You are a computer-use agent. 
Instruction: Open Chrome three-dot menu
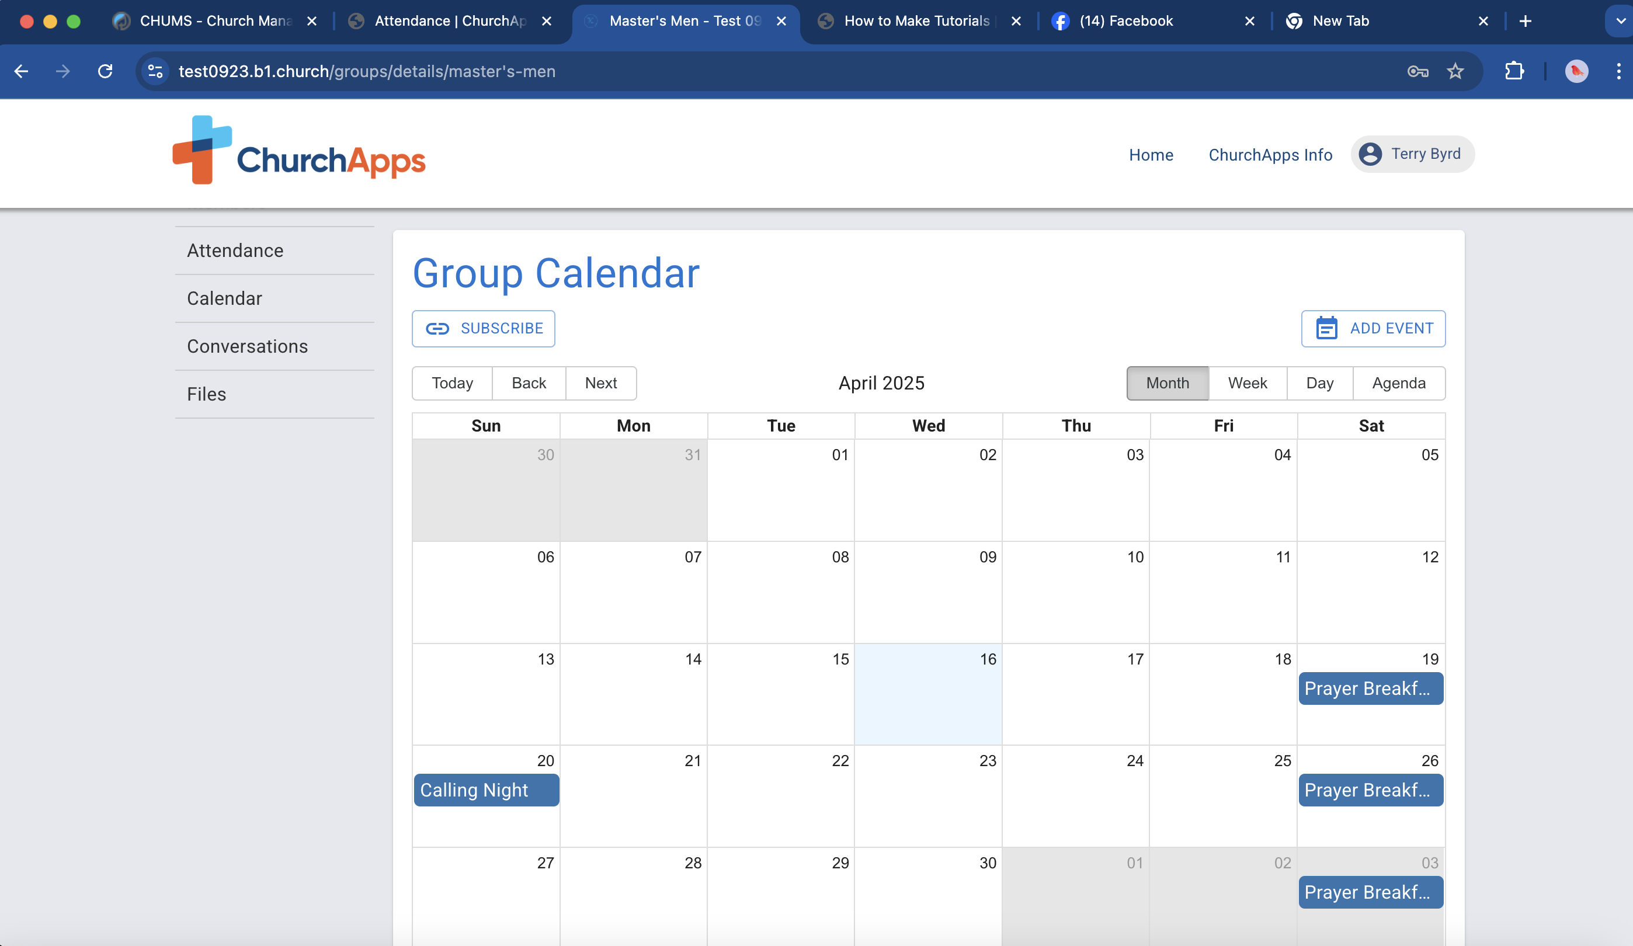tap(1618, 71)
